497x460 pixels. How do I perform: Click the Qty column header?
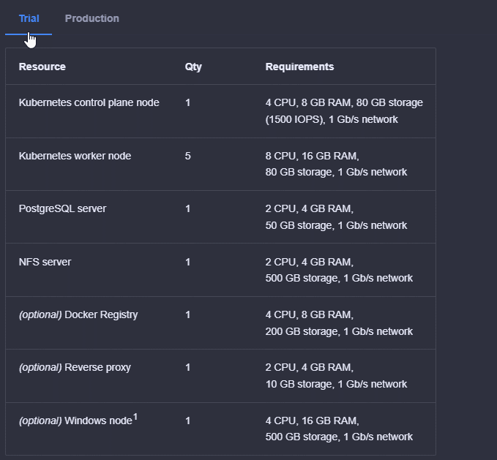click(x=193, y=67)
